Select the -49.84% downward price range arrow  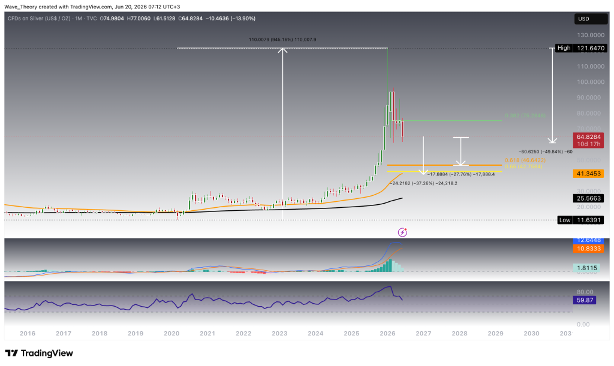click(x=552, y=95)
